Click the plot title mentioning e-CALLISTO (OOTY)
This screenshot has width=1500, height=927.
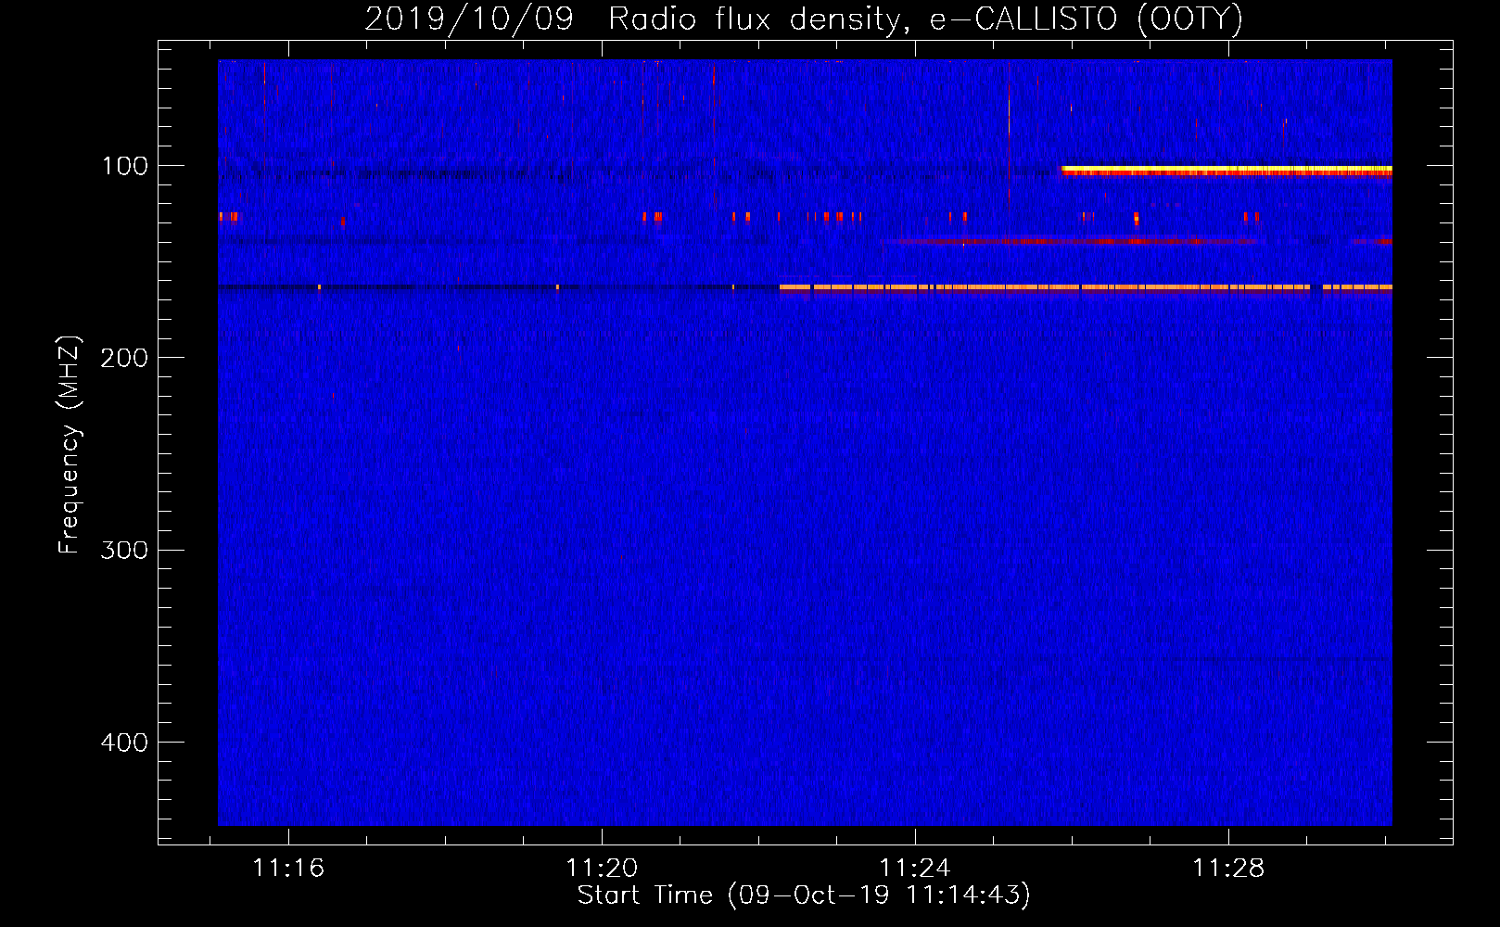[x=803, y=19]
